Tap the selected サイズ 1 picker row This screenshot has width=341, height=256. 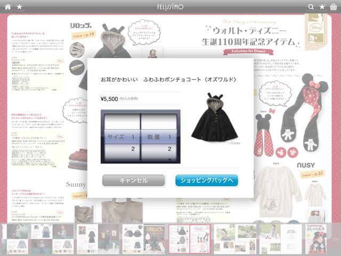pyautogui.click(x=122, y=137)
